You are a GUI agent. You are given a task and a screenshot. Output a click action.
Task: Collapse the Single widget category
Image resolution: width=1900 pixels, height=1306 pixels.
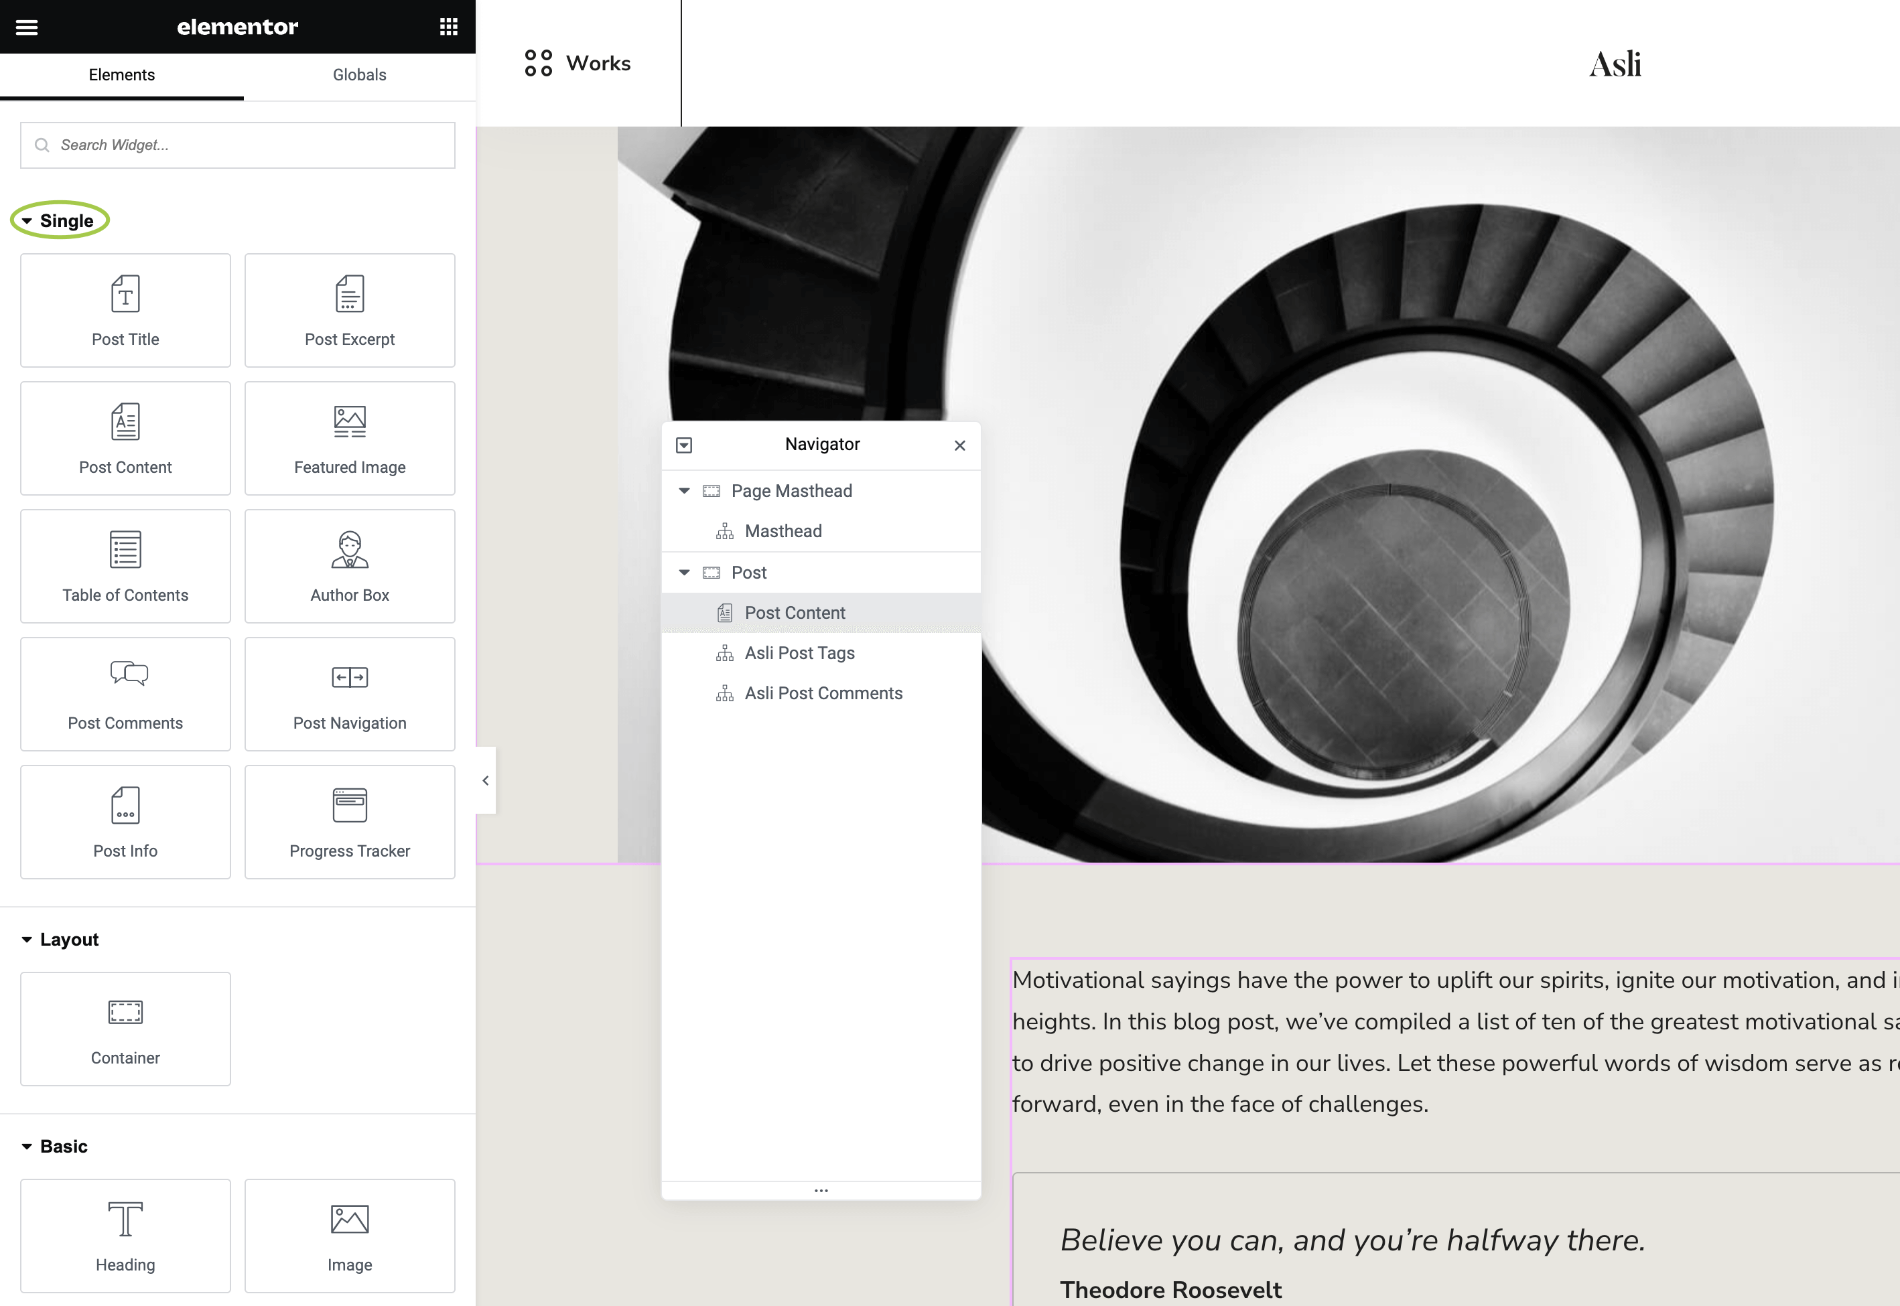[x=59, y=221]
